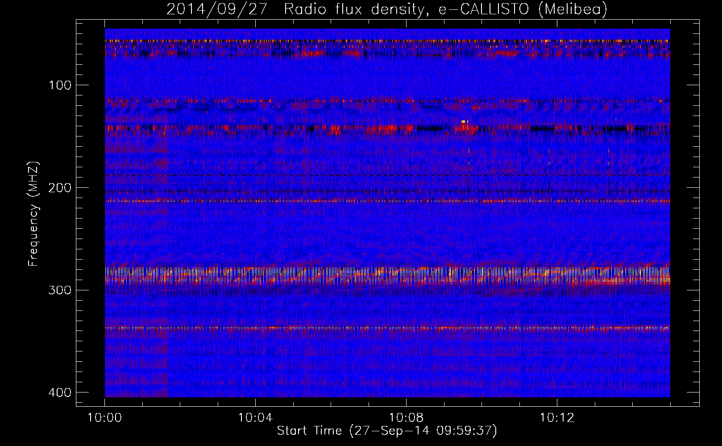
Task: Click the 10:04 time axis label
Action: click(x=255, y=418)
